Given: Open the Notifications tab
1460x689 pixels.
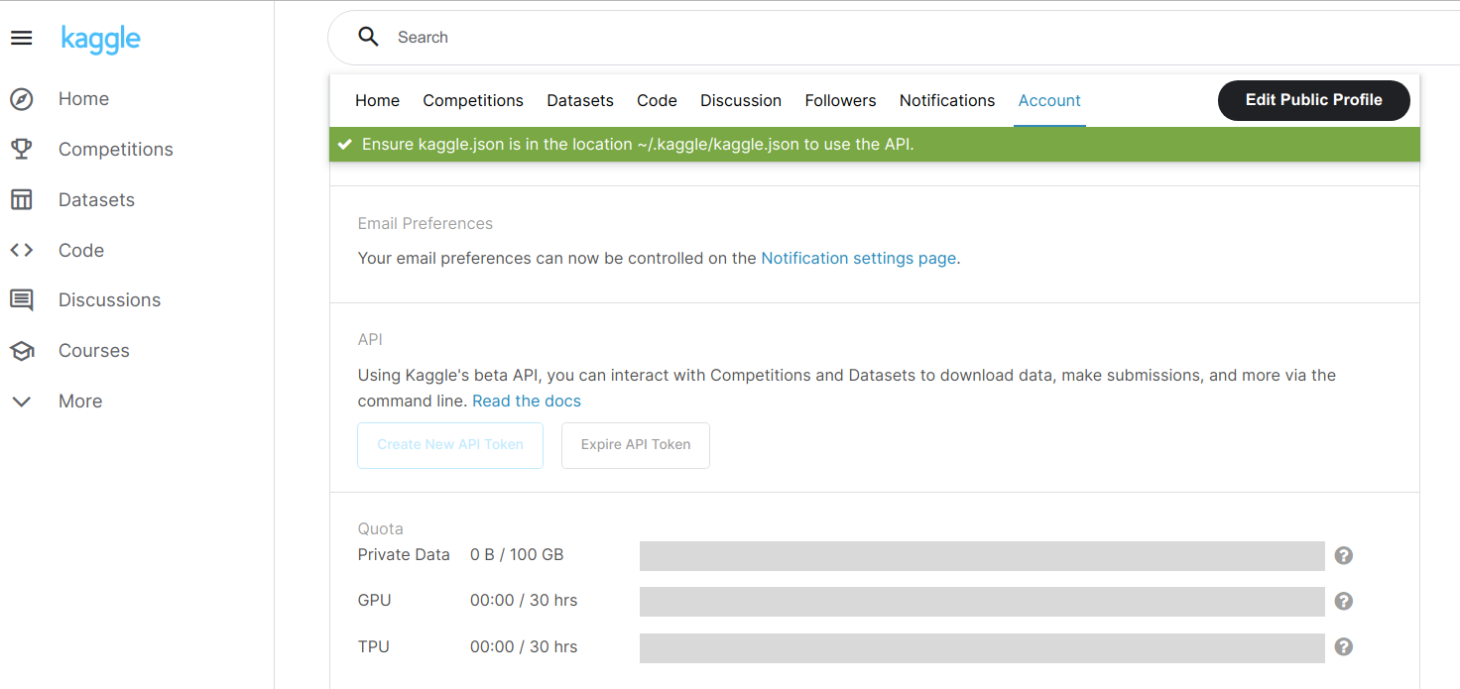Looking at the screenshot, I should (x=946, y=100).
